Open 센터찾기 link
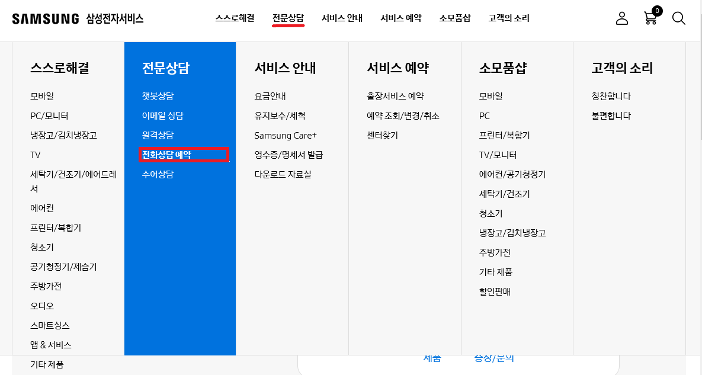 click(x=382, y=135)
